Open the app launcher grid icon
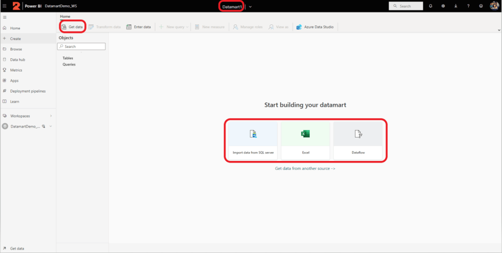Image resolution: width=502 pixels, height=253 pixels. (5, 6)
